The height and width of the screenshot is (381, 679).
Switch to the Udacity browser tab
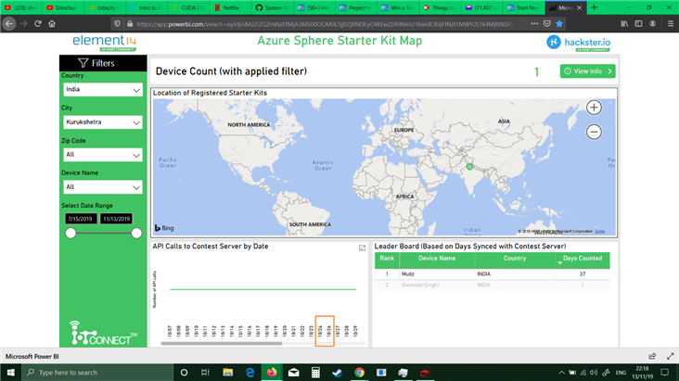(x=107, y=7)
